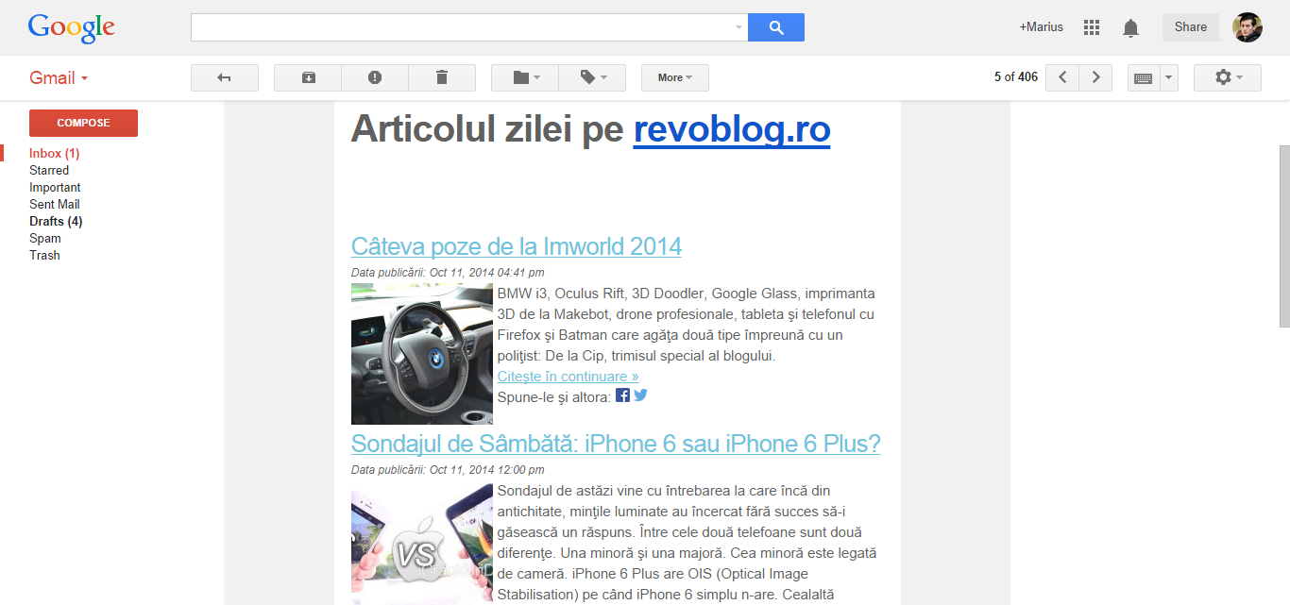1290x605 pixels.
Task: Go to the newer email with left chevron
Action: click(1062, 77)
